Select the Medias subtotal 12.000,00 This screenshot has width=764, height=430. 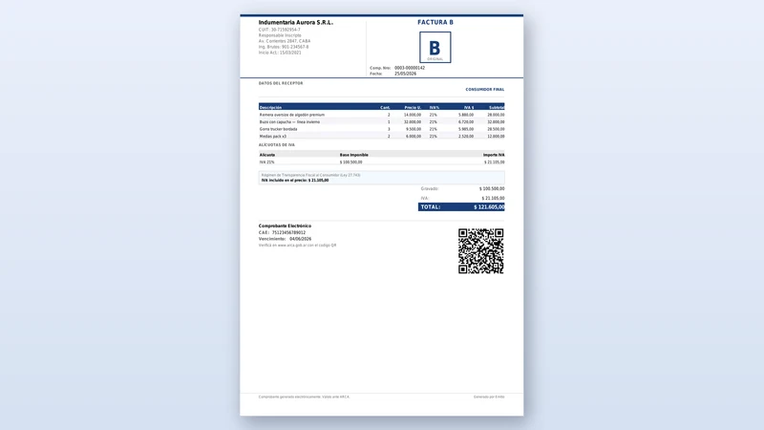pyautogui.click(x=496, y=137)
